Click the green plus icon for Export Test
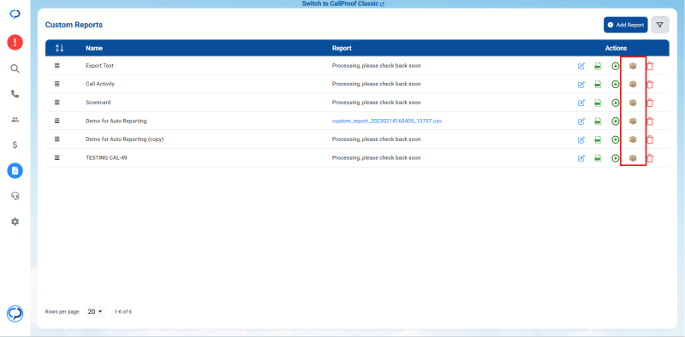Screen dimensions: 685x337 point(615,67)
